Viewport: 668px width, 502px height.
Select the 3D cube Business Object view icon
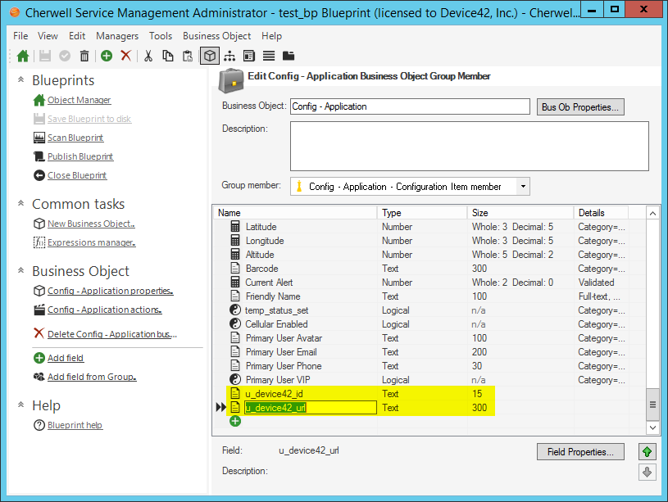click(x=210, y=56)
